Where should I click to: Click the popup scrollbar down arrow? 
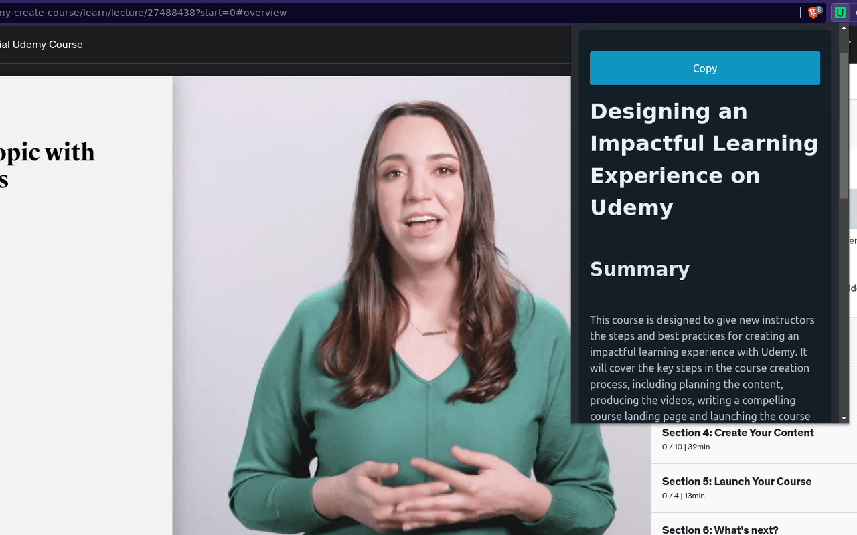click(844, 419)
